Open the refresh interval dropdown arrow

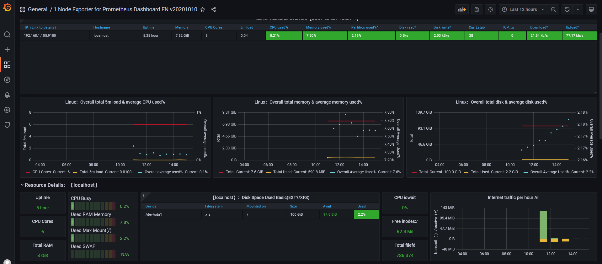578,9
